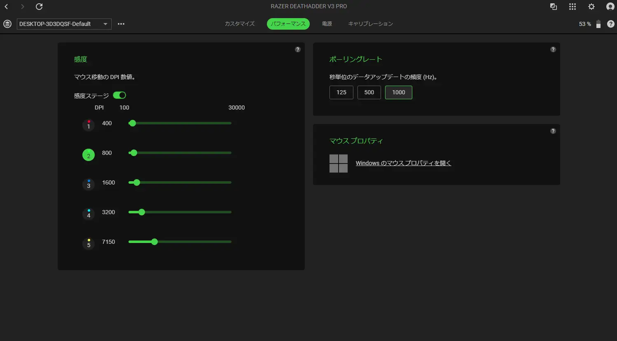Viewport: 617px width, 341px height.
Task: Open the window switch icon in title bar
Action: (554, 7)
